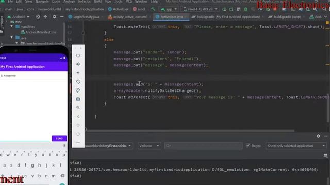Hide the Logcat panel with minus icon
Image resolution: width=330 pixels, height=185 pixels.
[x=325, y=136]
